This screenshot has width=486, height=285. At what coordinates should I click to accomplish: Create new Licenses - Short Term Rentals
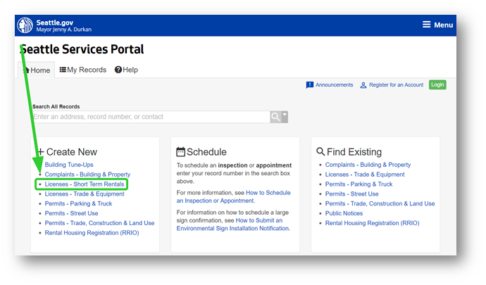(85, 184)
